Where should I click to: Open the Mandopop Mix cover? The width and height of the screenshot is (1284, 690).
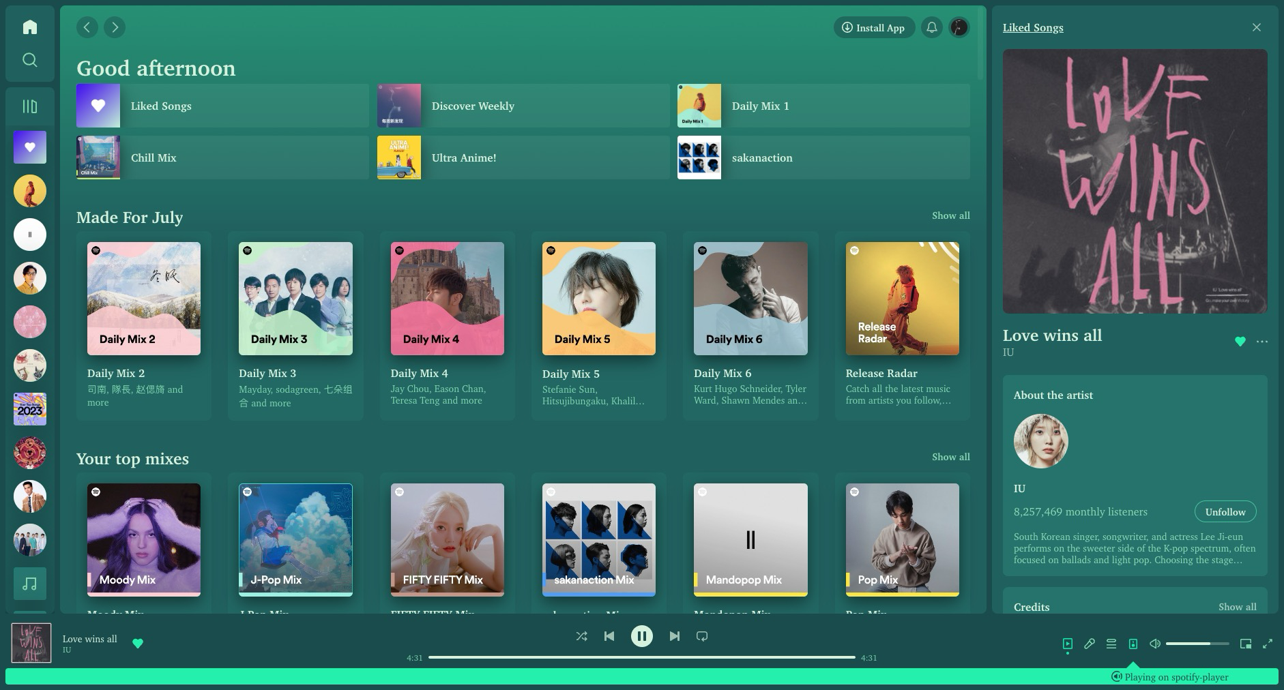(750, 540)
